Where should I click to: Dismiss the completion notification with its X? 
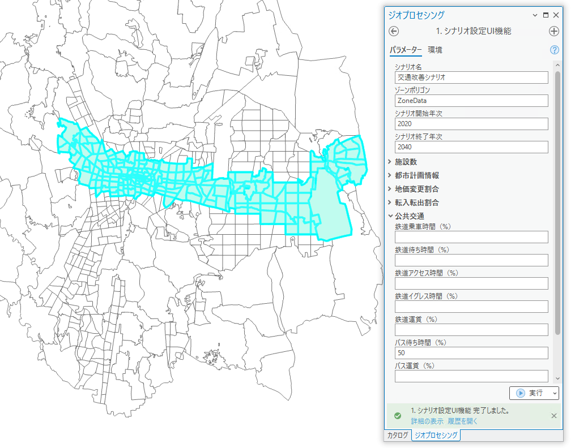click(553, 415)
